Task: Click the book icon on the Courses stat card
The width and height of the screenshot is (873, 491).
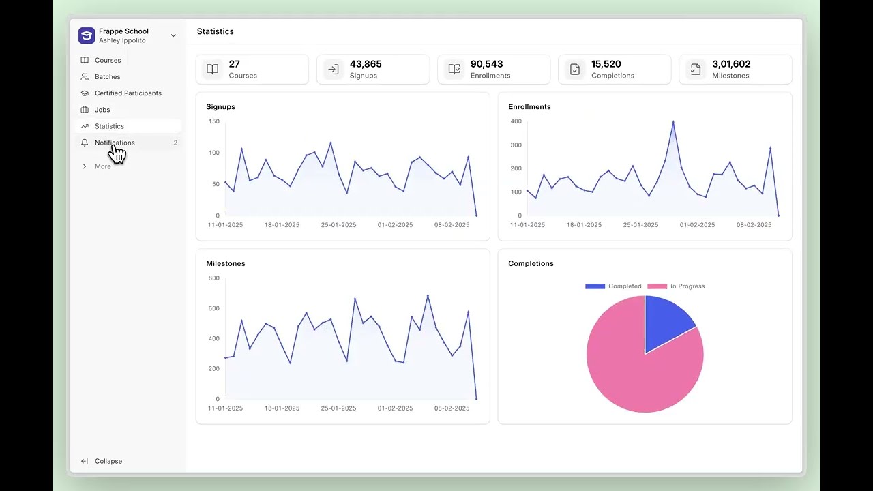Action: (213, 69)
